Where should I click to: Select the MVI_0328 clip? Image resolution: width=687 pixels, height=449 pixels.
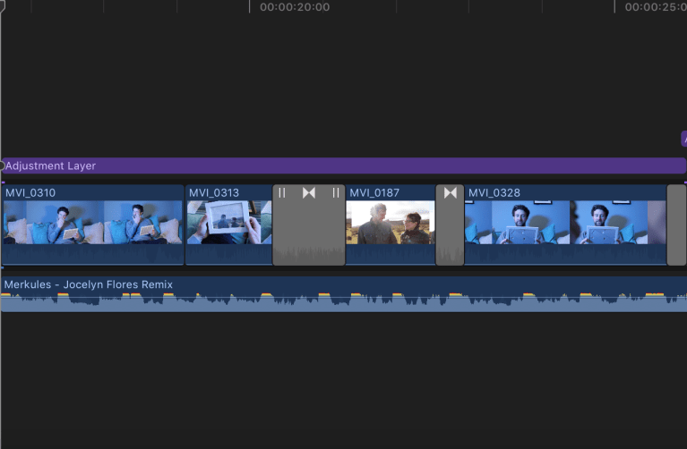pyautogui.click(x=565, y=224)
